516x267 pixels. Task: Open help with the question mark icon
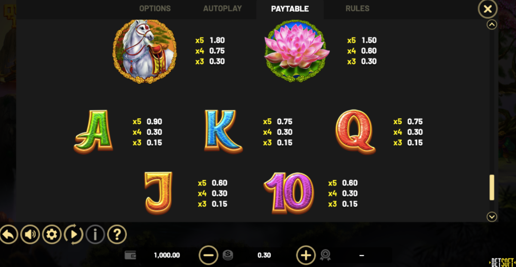click(x=117, y=234)
